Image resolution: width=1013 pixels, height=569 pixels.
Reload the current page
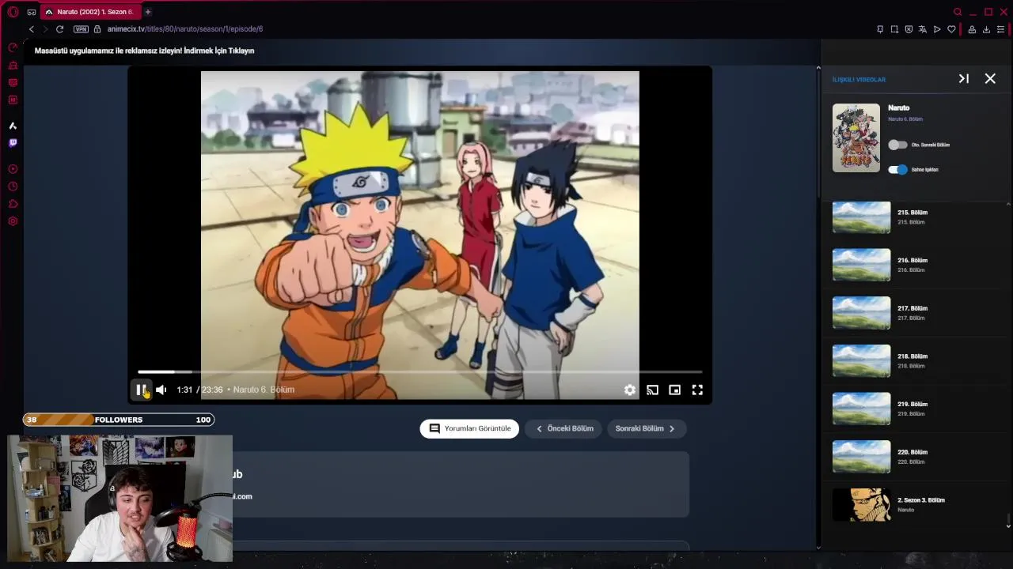[x=59, y=29]
